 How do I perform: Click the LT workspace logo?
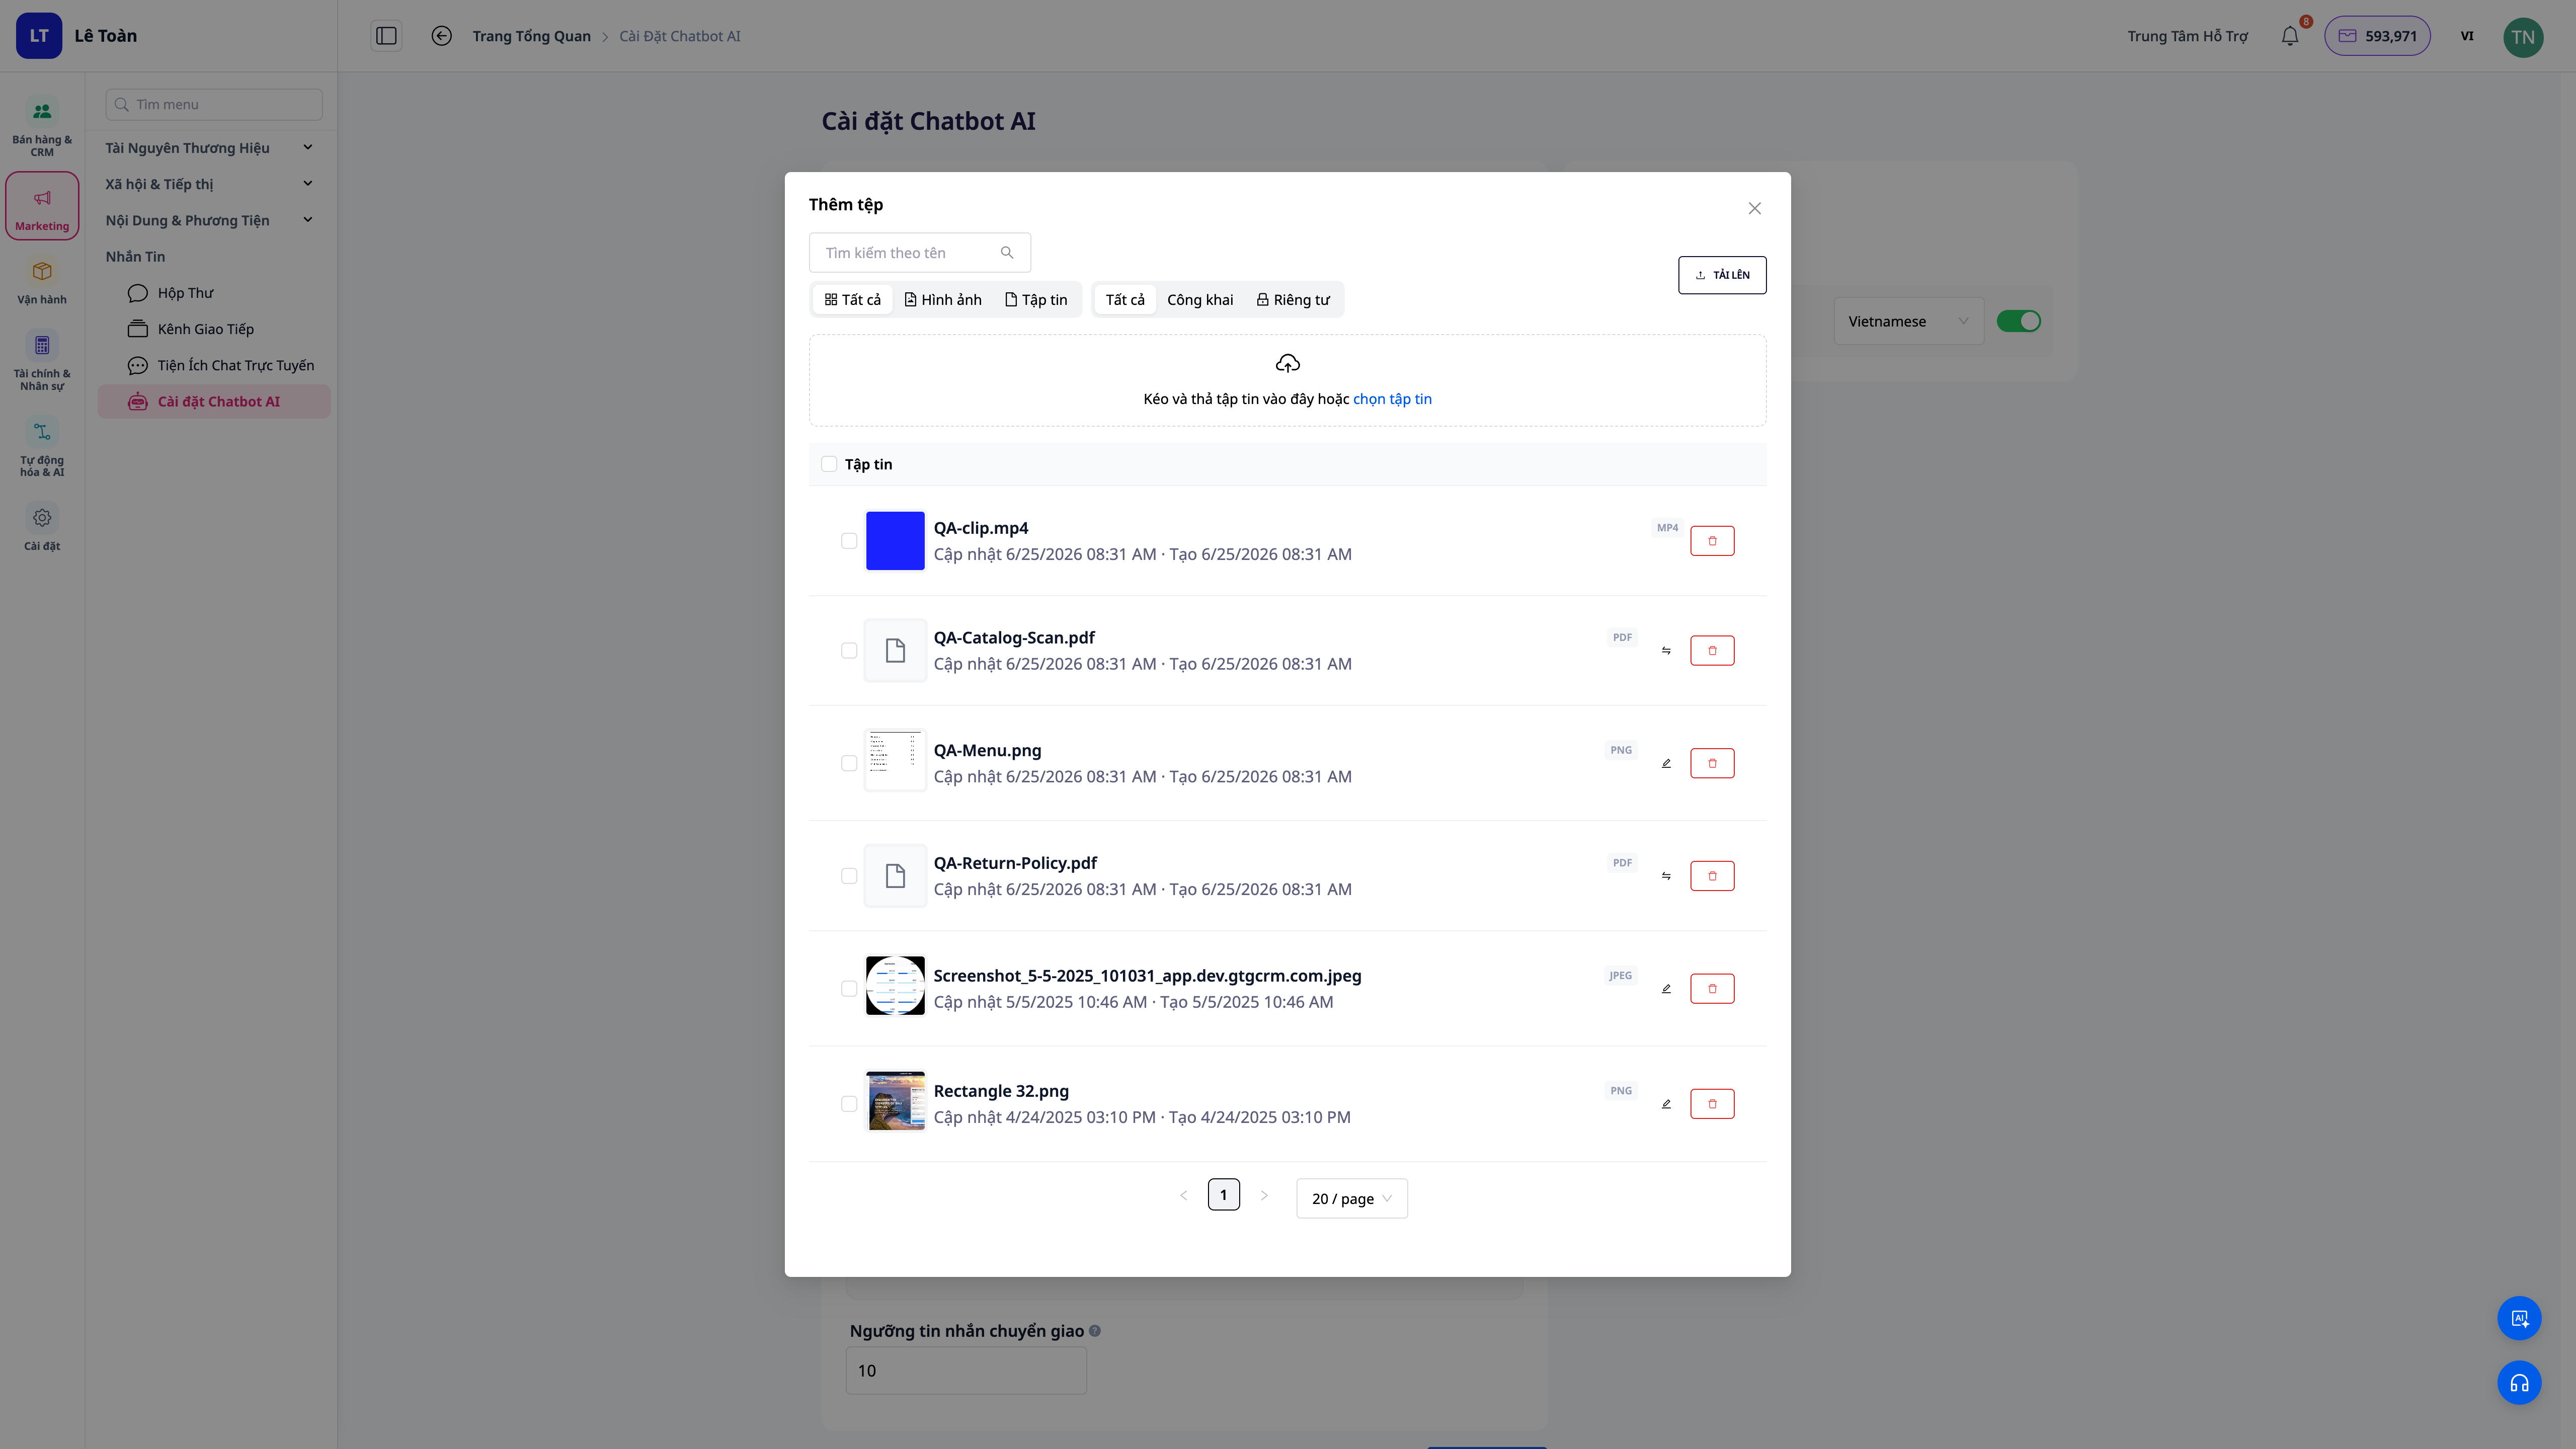click(39, 36)
